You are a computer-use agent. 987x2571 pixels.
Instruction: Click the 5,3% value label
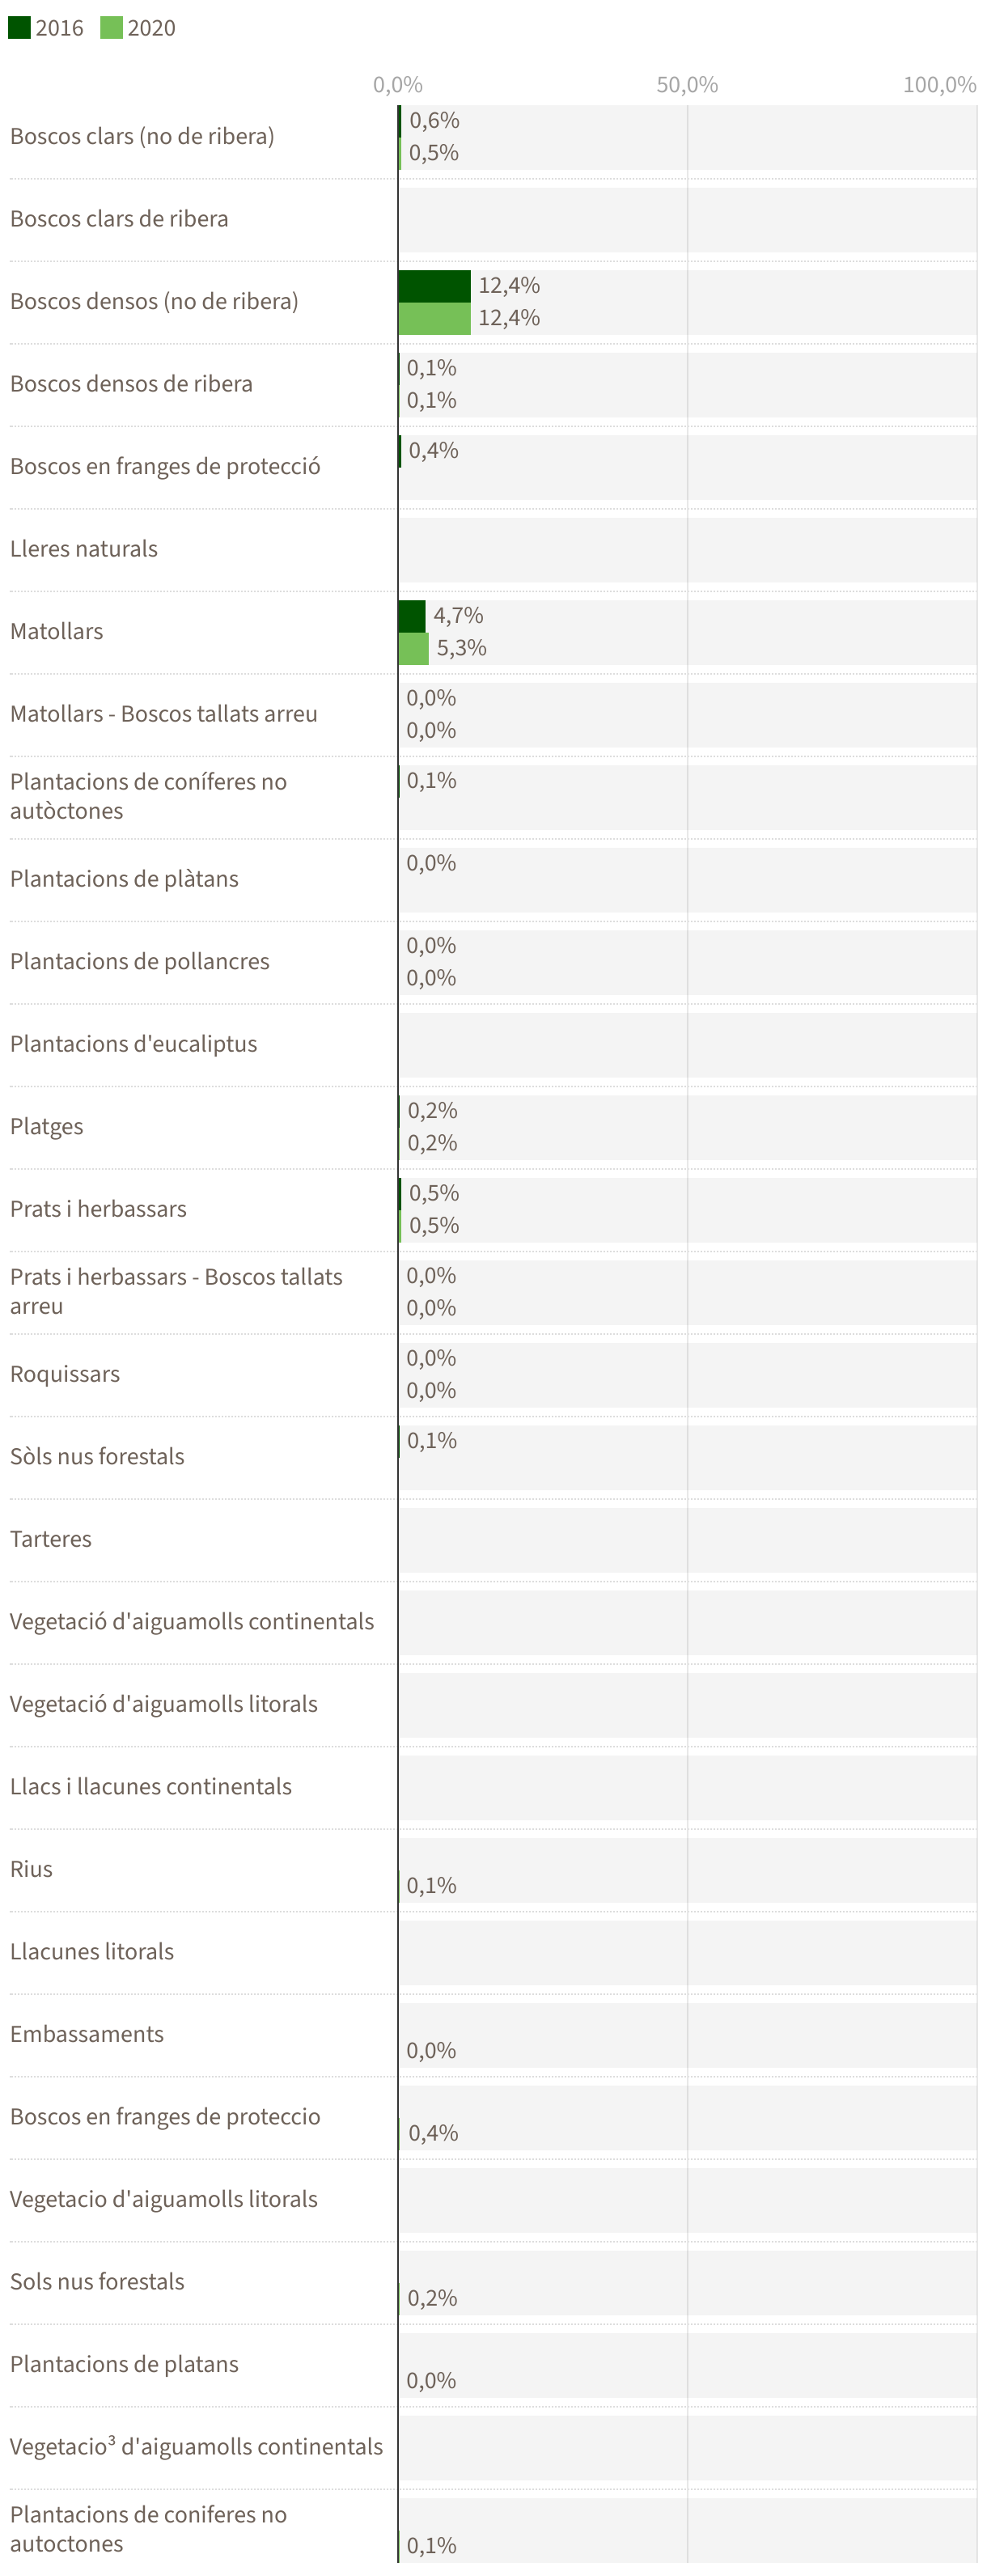[x=461, y=649]
